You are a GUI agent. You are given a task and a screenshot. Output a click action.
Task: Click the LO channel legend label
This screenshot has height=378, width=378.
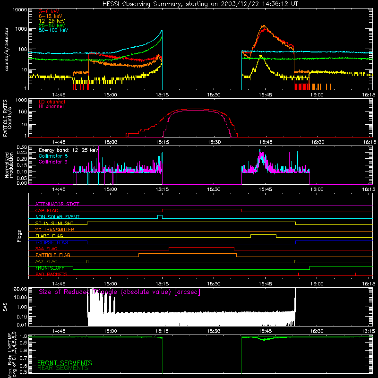tap(52, 102)
